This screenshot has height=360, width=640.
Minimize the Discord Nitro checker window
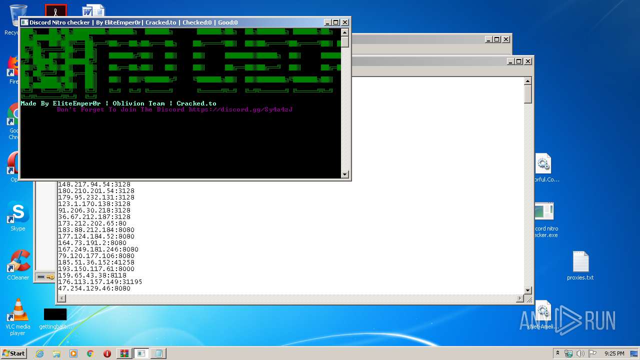point(327,22)
